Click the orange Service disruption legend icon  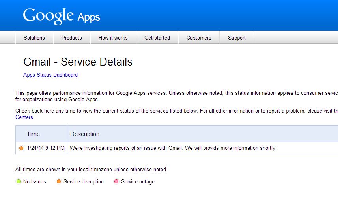point(59,181)
